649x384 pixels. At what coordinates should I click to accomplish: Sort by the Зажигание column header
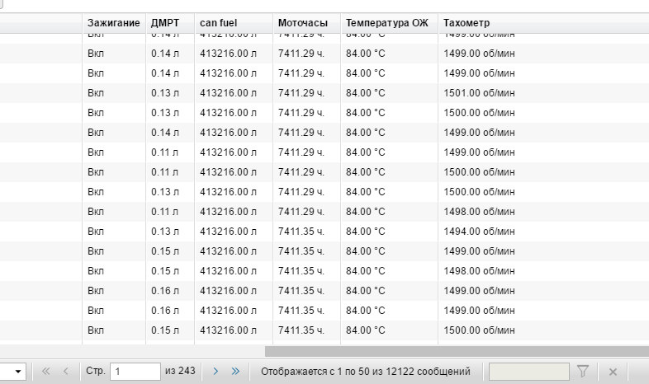click(113, 22)
